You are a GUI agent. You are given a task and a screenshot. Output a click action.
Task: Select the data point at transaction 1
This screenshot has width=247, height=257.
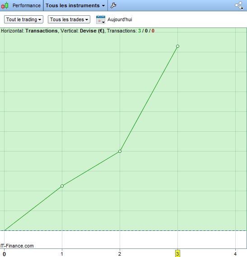click(x=62, y=186)
